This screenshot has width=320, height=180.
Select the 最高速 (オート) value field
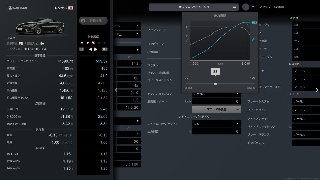[x=217, y=101]
